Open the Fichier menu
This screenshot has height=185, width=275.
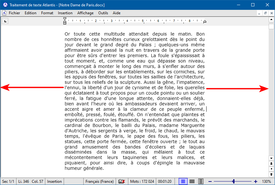click(x=14, y=13)
